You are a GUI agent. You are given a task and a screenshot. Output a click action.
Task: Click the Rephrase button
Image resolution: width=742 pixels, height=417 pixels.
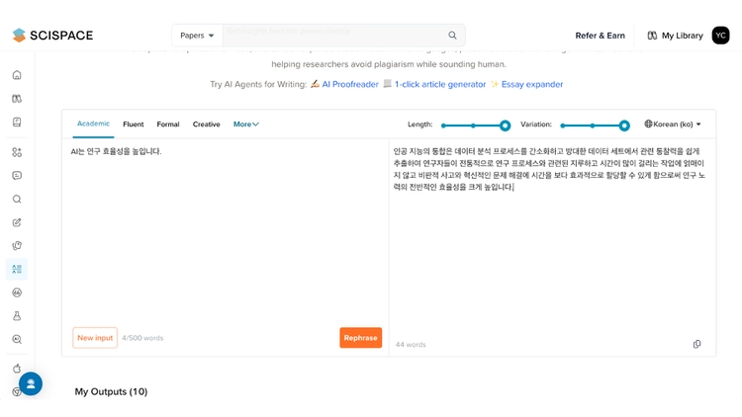pyautogui.click(x=360, y=338)
